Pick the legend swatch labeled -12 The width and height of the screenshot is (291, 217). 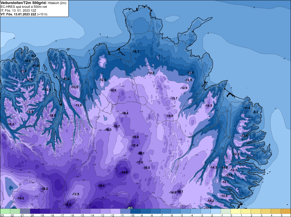pos(116,211)
